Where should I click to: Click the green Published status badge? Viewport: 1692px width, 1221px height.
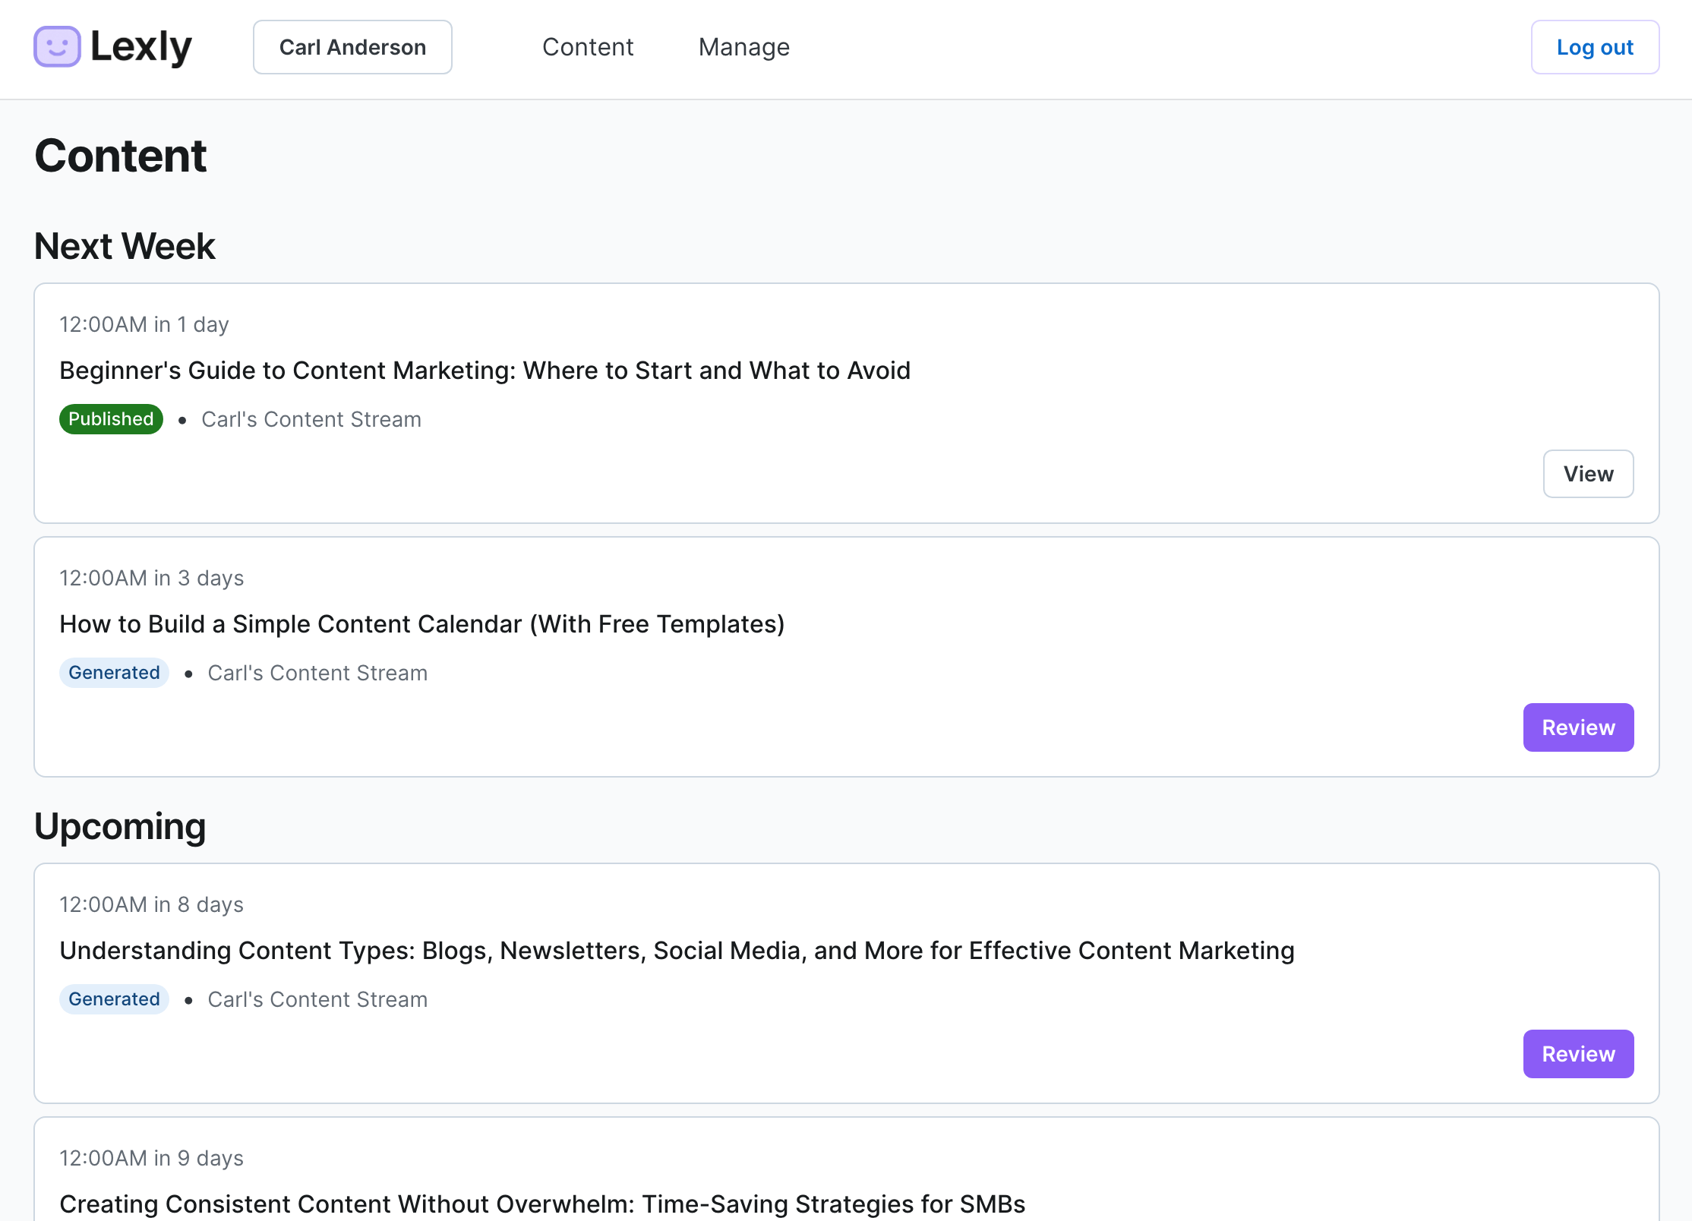tap(111, 419)
